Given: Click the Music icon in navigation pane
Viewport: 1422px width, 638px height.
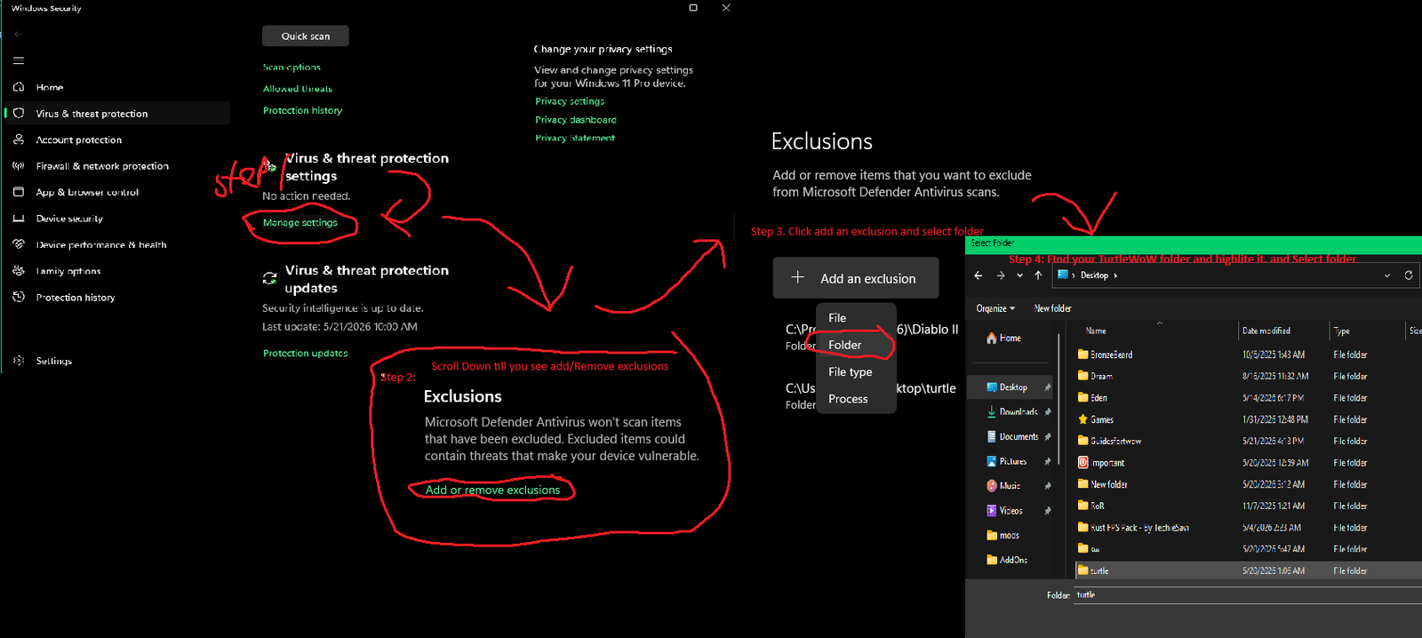Looking at the screenshot, I should tap(992, 486).
